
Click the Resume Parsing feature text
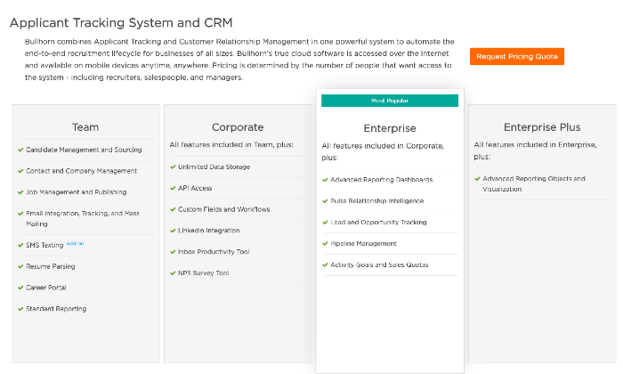[51, 266]
